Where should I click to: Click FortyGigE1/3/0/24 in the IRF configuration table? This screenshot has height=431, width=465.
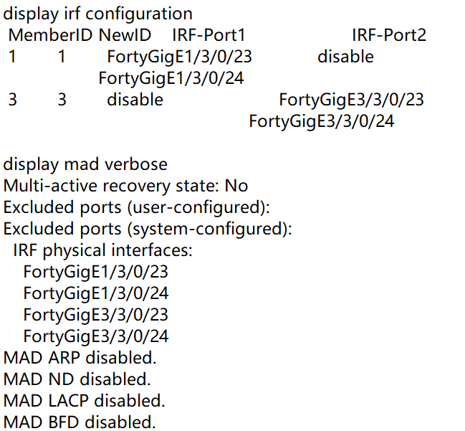pyautogui.click(x=171, y=78)
